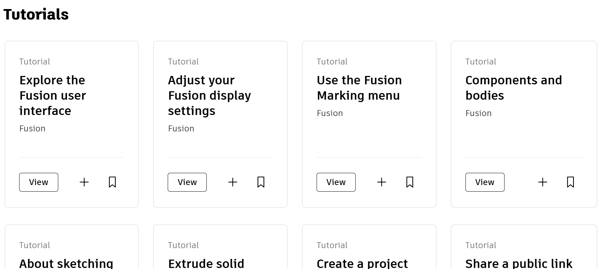Bookmark the Use the Fusion Marking menu tutorial

[x=410, y=182]
